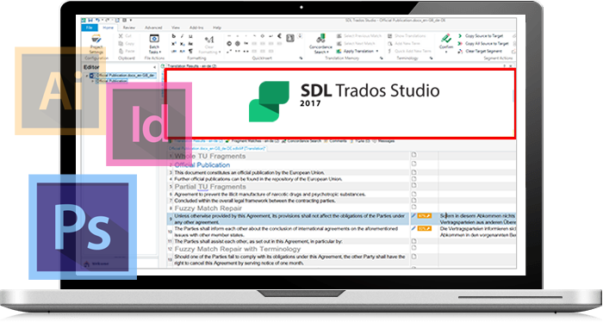The width and height of the screenshot is (603, 322).
Task: Click the Euro symbol QuickInsert icon
Action: [x=280, y=36]
